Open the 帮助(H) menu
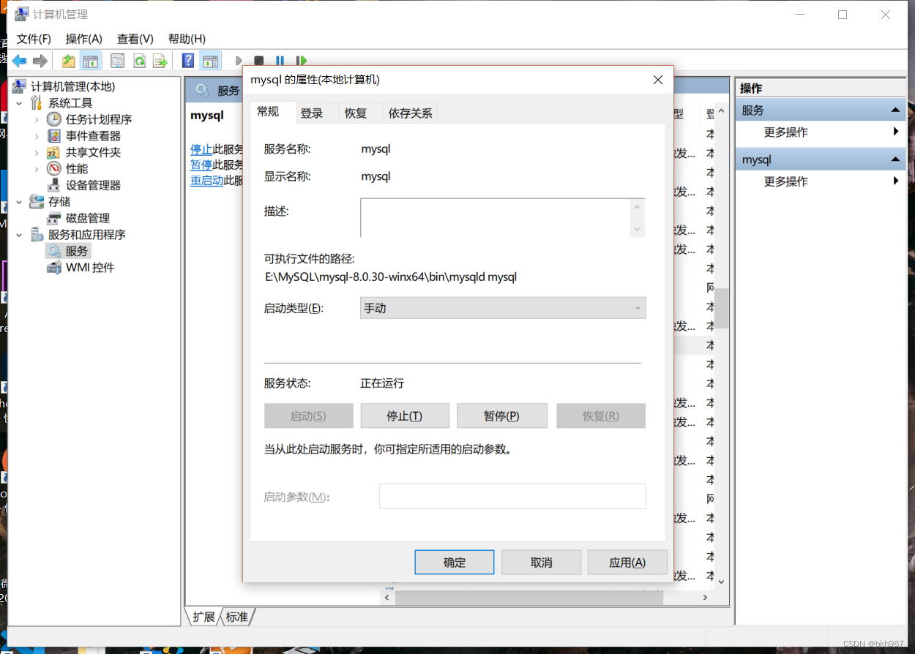Screen dimensions: 915x654 [x=187, y=39]
